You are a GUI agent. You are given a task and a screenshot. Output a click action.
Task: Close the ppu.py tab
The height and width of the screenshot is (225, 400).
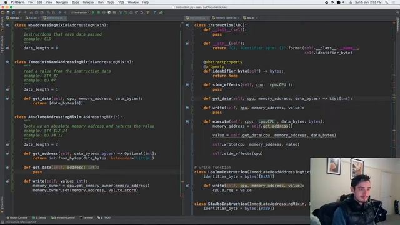(x=257, y=18)
